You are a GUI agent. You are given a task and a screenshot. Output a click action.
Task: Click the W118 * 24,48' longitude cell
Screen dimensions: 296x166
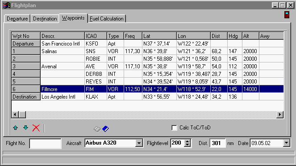tap(193, 97)
